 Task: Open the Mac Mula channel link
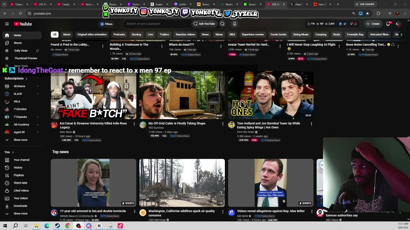pyautogui.click(x=66, y=132)
